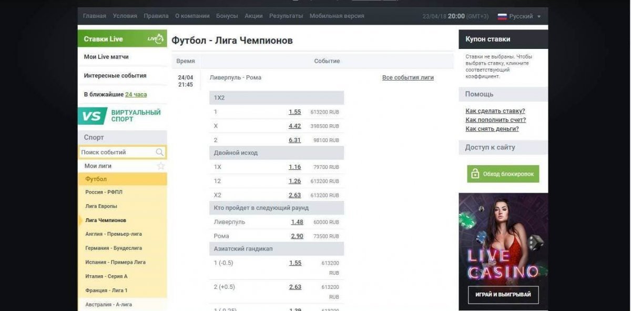Image resolution: width=631 pixels, height=311 pixels.
Task: Pick odds 1.26 for double chance 12
Action: [x=295, y=181]
